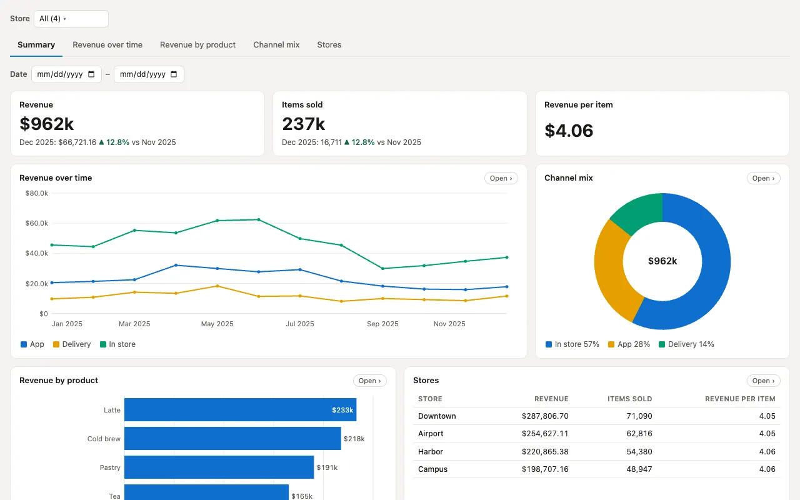Click the Pastry bar
800x500 pixels.
click(219, 467)
